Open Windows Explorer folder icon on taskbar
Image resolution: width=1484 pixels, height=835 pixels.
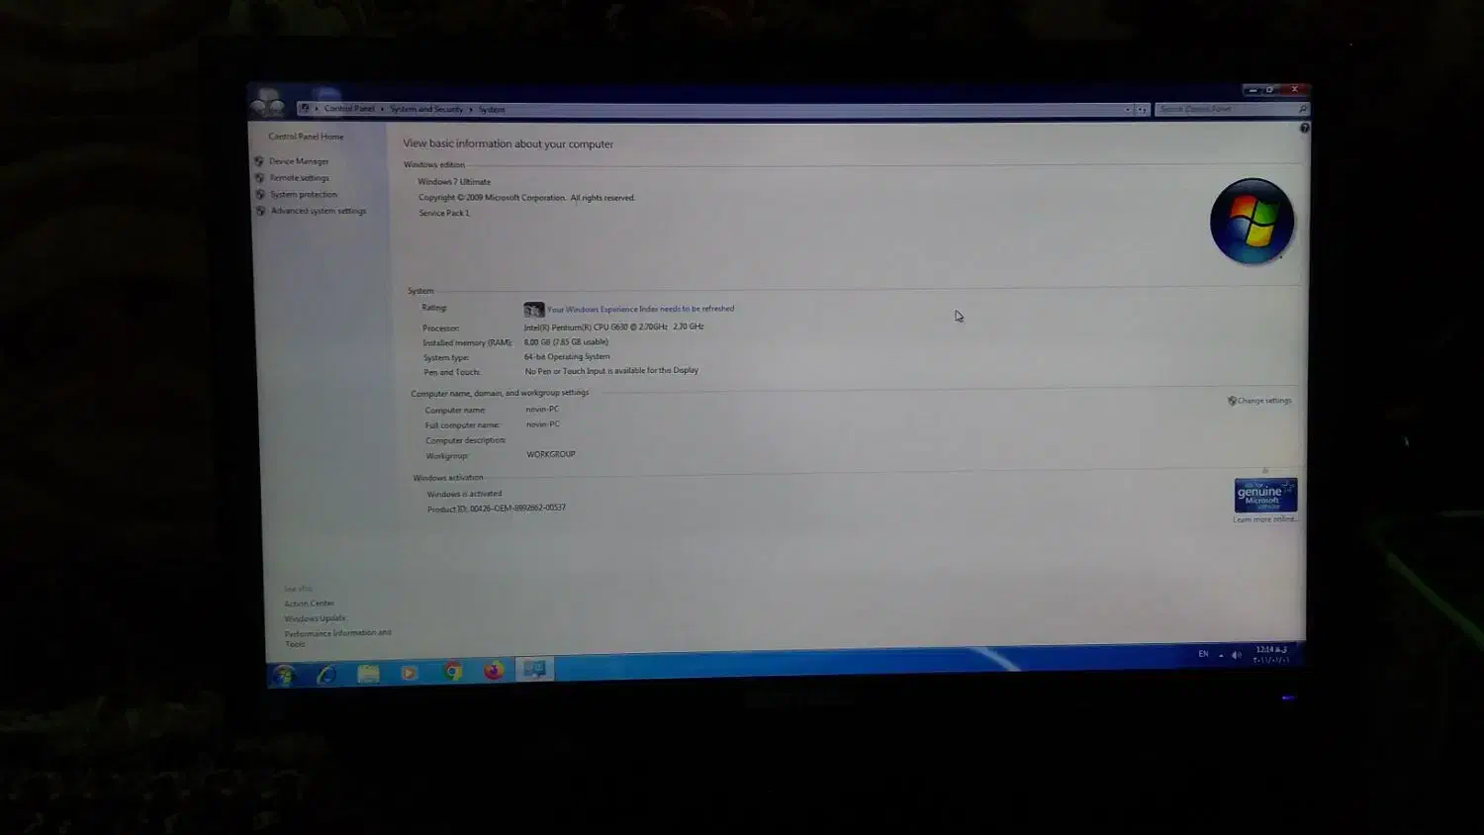(368, 674)
